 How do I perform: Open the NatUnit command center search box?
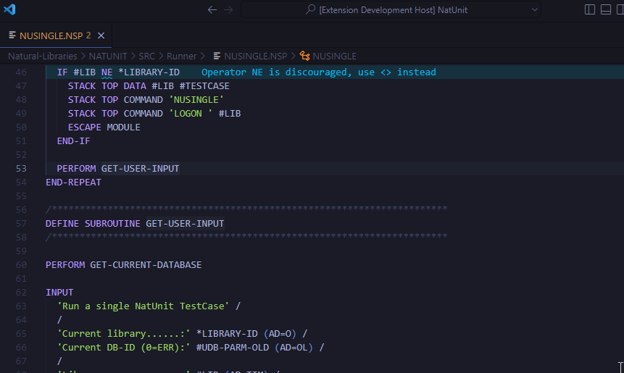(391, 10)
